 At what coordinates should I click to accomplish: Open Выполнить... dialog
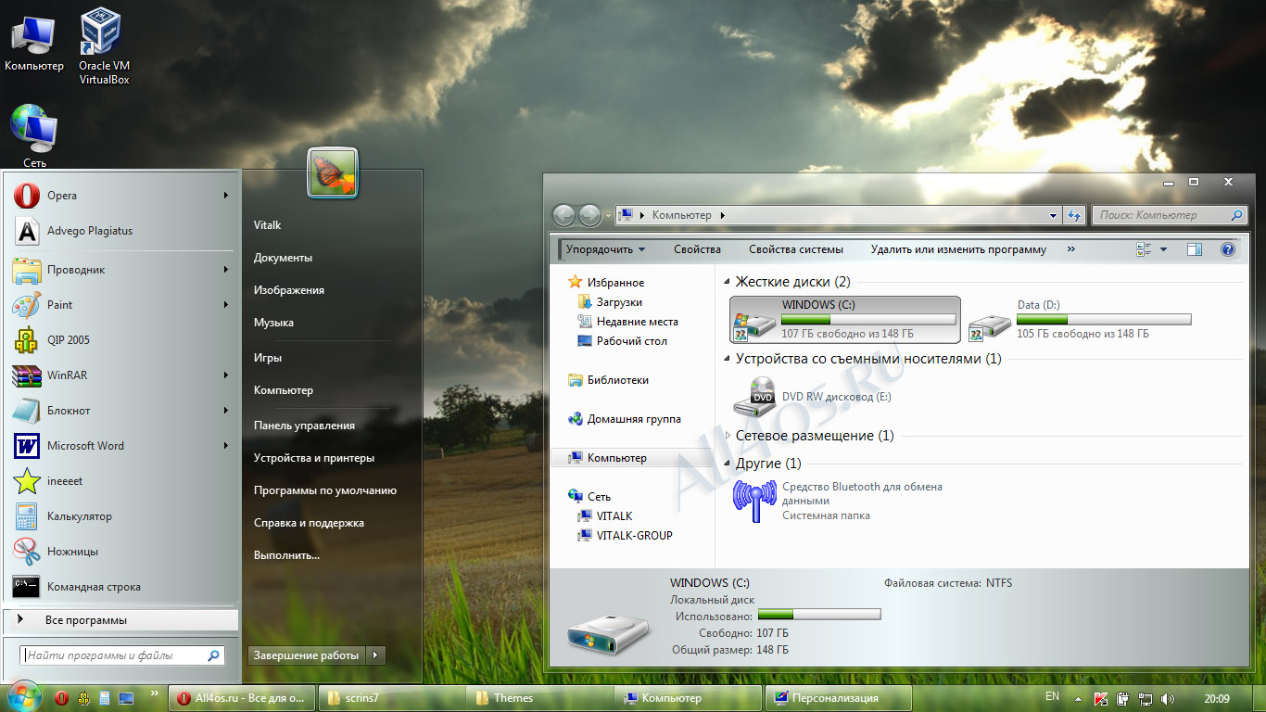[286, 555]
